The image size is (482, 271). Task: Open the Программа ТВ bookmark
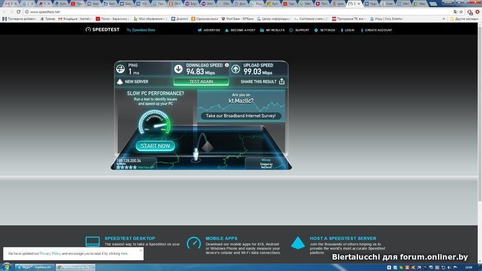pyautogui.click(x=349, y=19)
